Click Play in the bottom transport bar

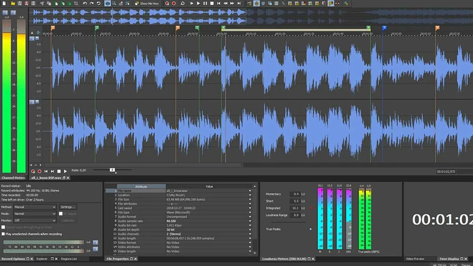point(66,171)
